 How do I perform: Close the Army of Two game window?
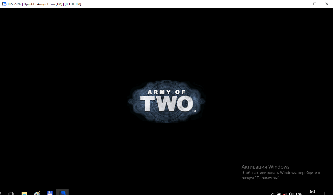(x=327, y=4)
